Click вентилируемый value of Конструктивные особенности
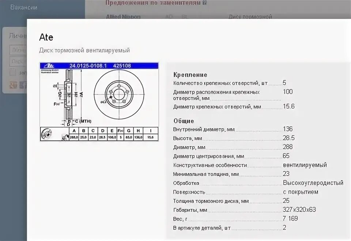Image resolution: width=351 pixels, height=241 pixels. click(x=305, y=165)
